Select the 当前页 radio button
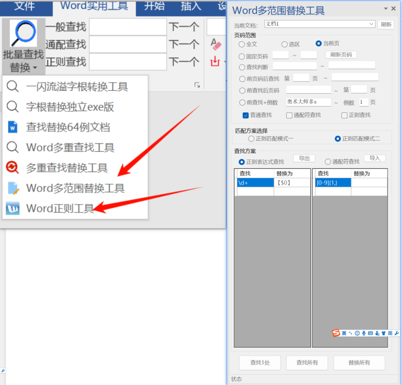 (x=318, y=44)
